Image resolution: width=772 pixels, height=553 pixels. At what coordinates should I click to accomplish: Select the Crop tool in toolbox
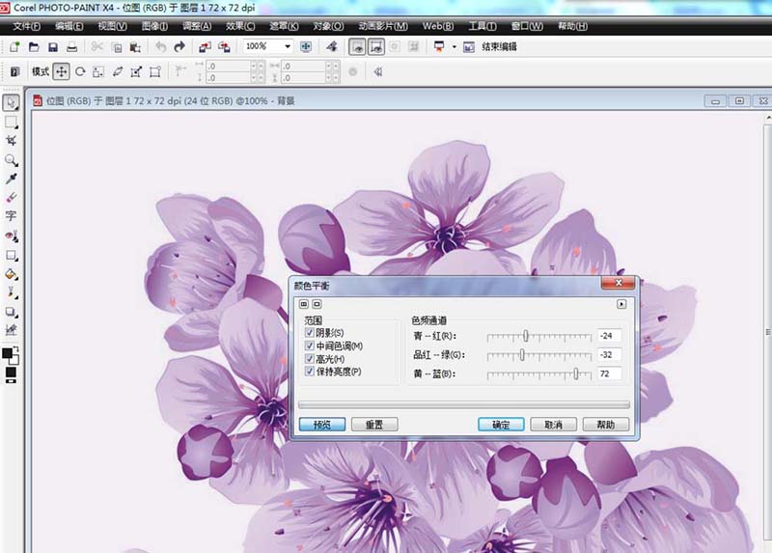(12, 141)
